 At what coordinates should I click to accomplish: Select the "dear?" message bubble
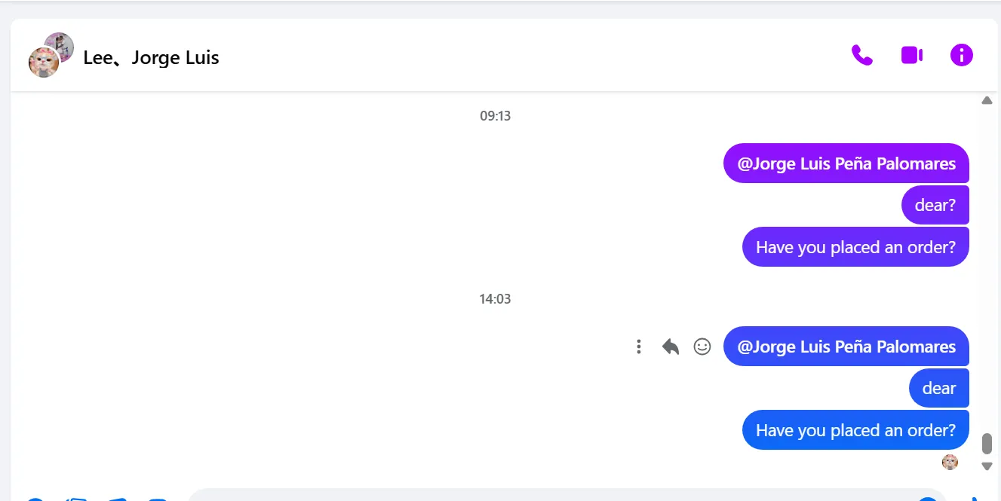(935, 205)
